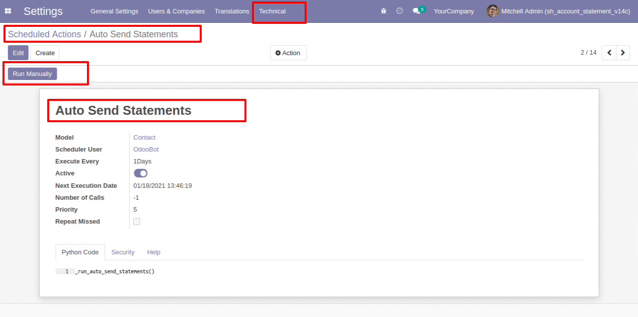Viewport: 638px width, 317px height.
Task: Go to the previous record arrow
Action: pos(609,53)
